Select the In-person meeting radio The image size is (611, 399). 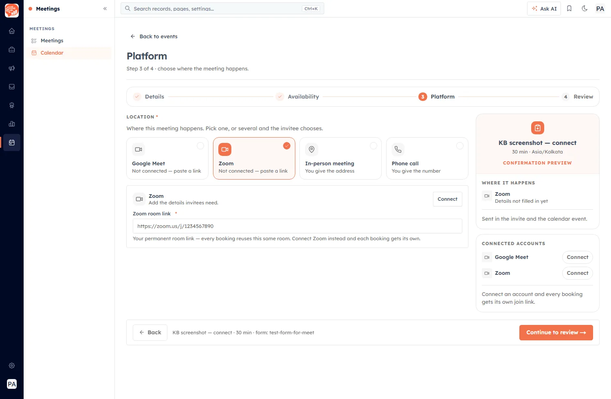[374, 146]
